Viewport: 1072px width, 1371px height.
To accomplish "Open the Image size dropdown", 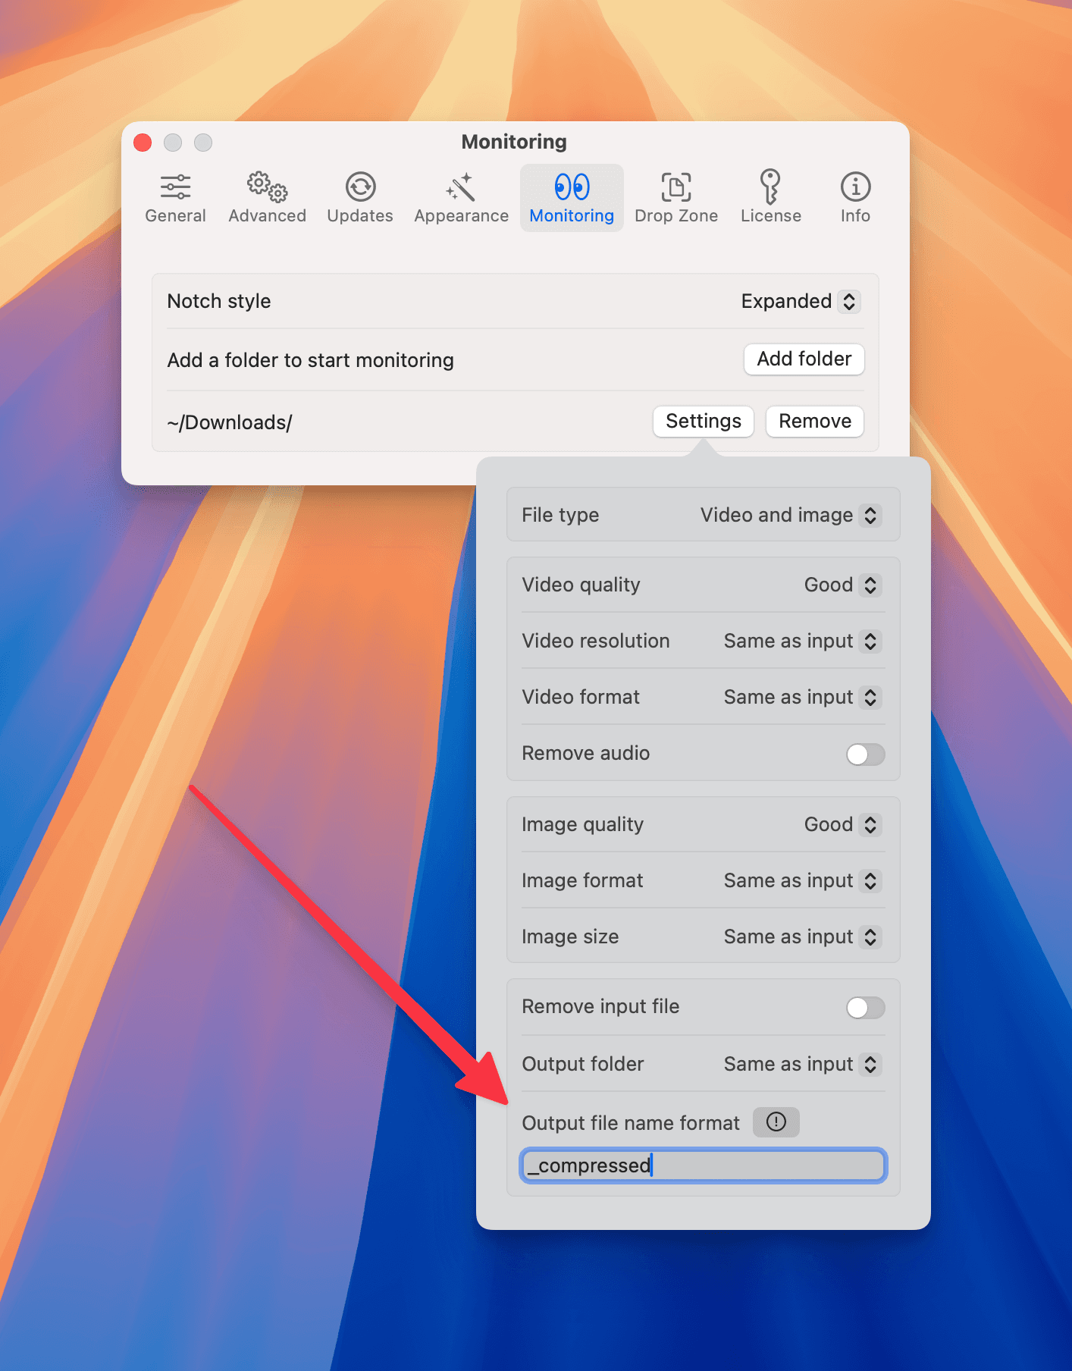I will pyautogui.click(x=802, y=937).
